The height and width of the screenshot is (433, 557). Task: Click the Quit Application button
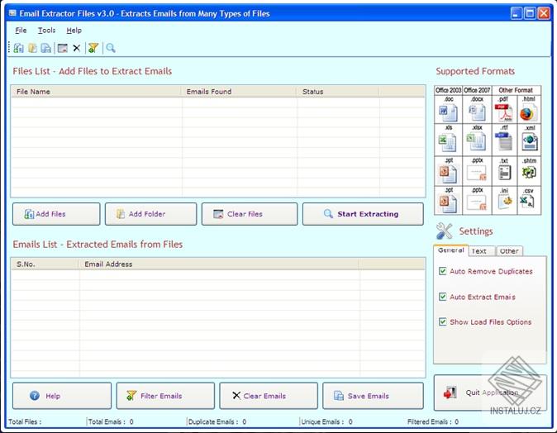click(x=489, y=393)
